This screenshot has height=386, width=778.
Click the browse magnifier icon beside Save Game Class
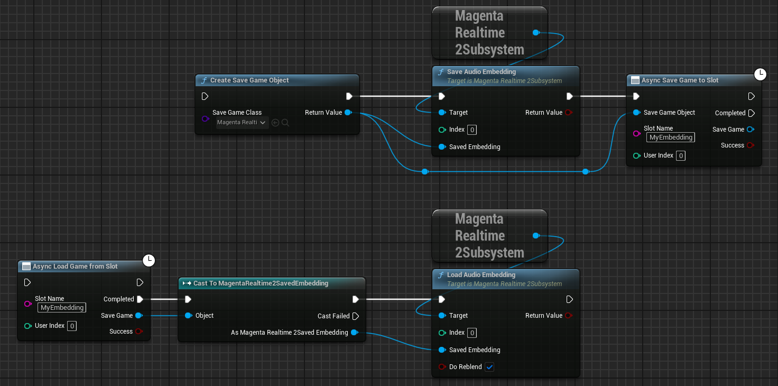click(285, 123)
